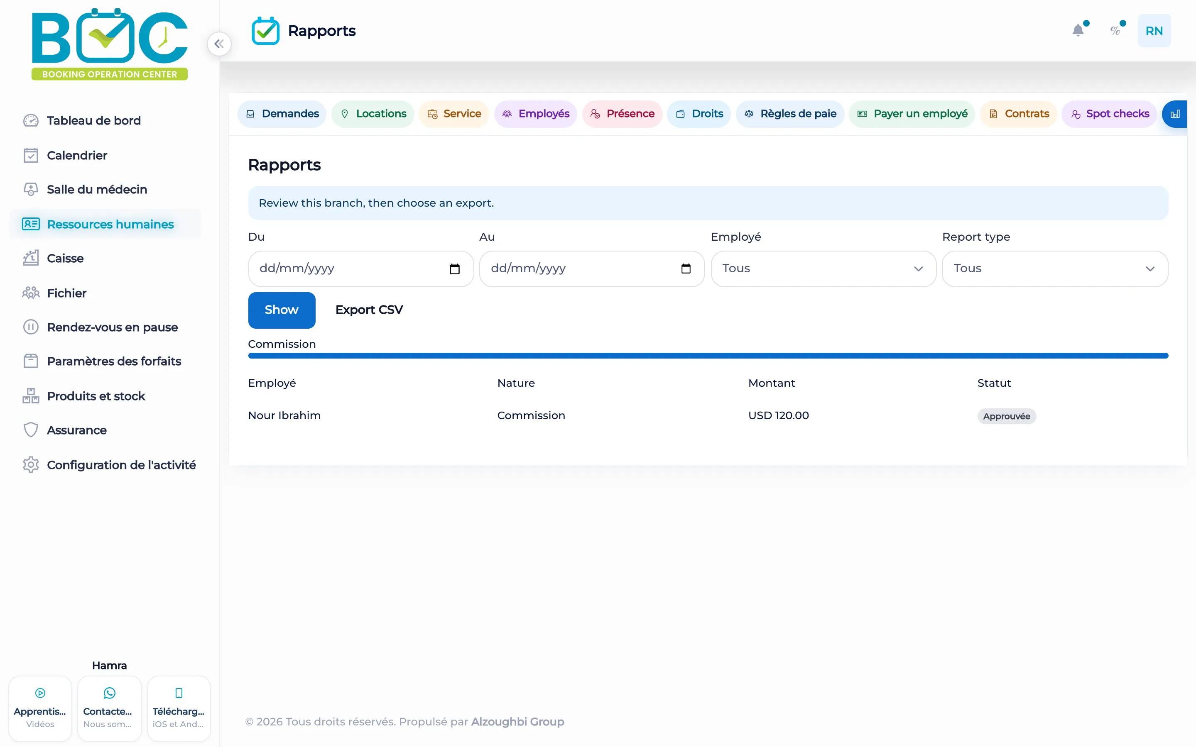Open the Reports chart tab icon
This screenshot has width=1196, height=747.
(x=1175, y=114)
